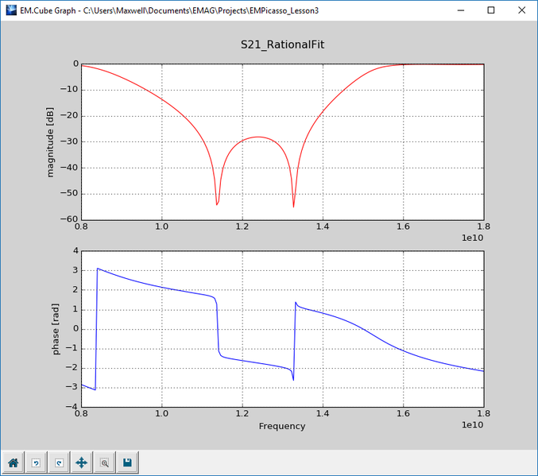Click the 1e10 exponent label under magnitude plot
This screenshot has height=476, width=538.
473,238
